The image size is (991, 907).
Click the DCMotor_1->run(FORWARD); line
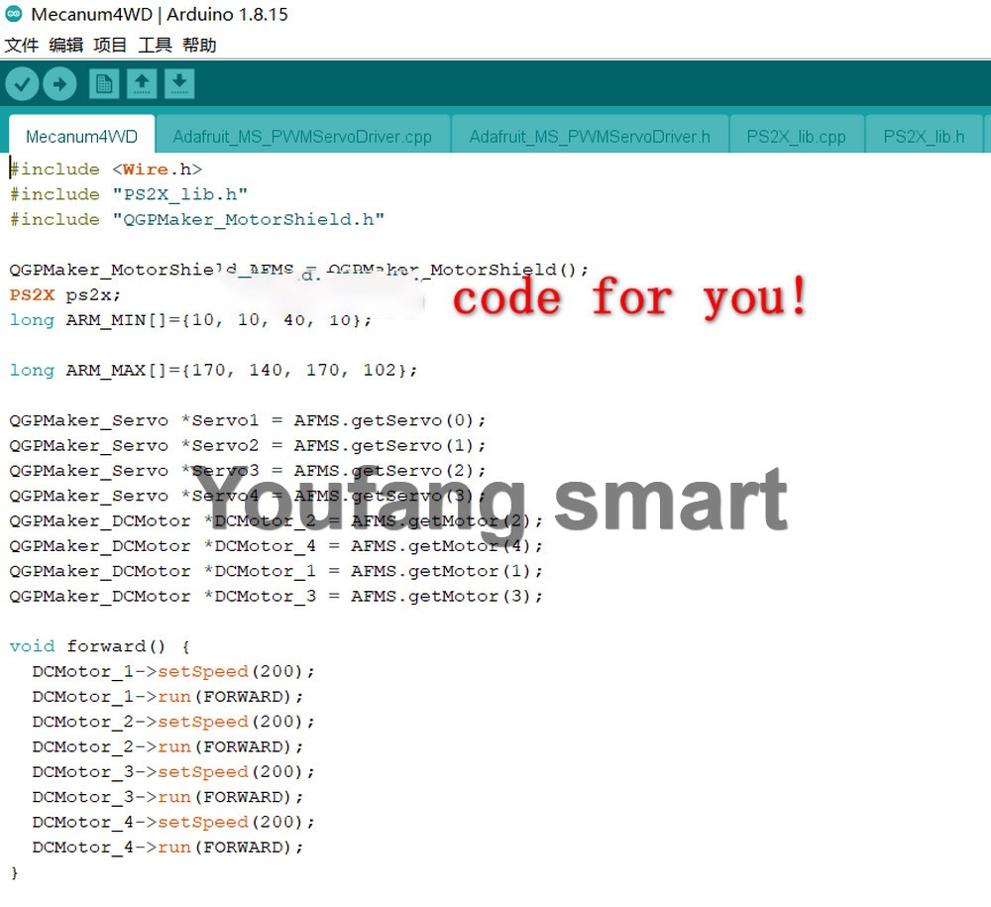[x=167, y=697]
